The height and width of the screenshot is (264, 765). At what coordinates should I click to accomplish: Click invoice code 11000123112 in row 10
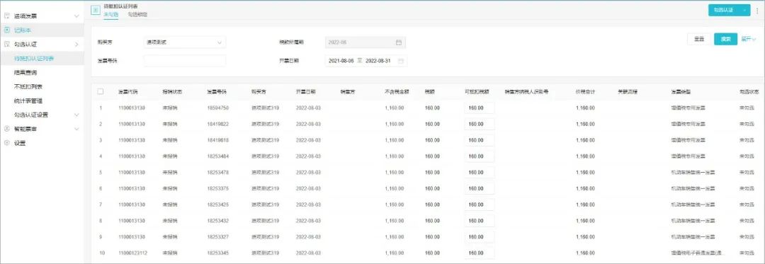[x=133, y=253]
